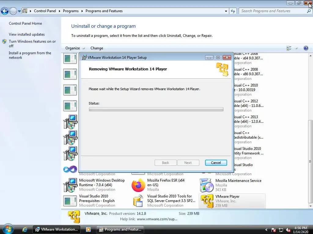Click the program list scrollbar thumb
This screenshot has width=313, height=234.
coord(311,161)
